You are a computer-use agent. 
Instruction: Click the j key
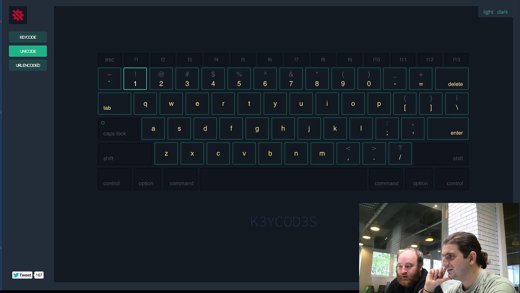(309, 129)
